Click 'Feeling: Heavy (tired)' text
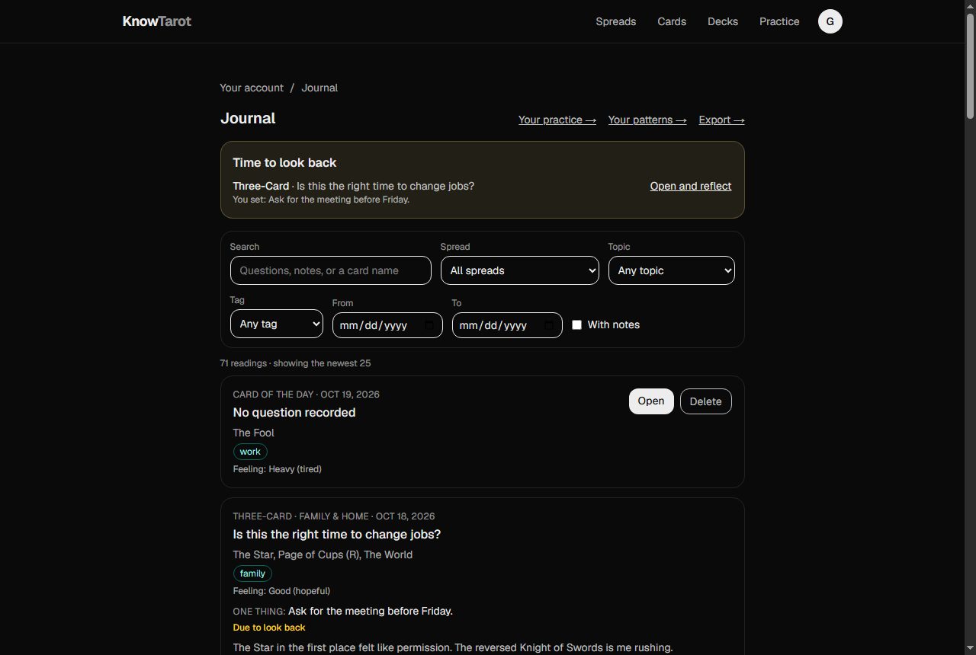 278,469
